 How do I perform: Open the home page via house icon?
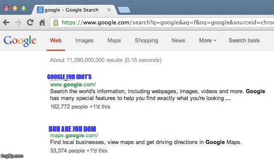pos(42,22)
